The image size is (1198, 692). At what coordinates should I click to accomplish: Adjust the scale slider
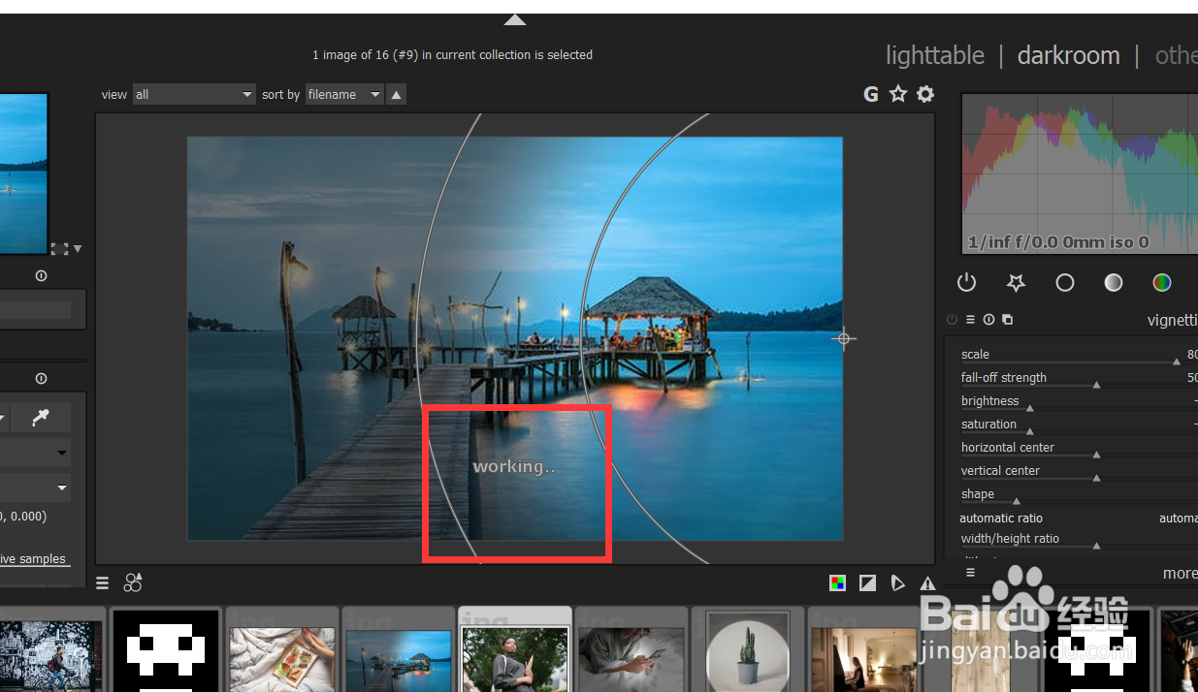pyautogui.click(x=1079, y=355)
